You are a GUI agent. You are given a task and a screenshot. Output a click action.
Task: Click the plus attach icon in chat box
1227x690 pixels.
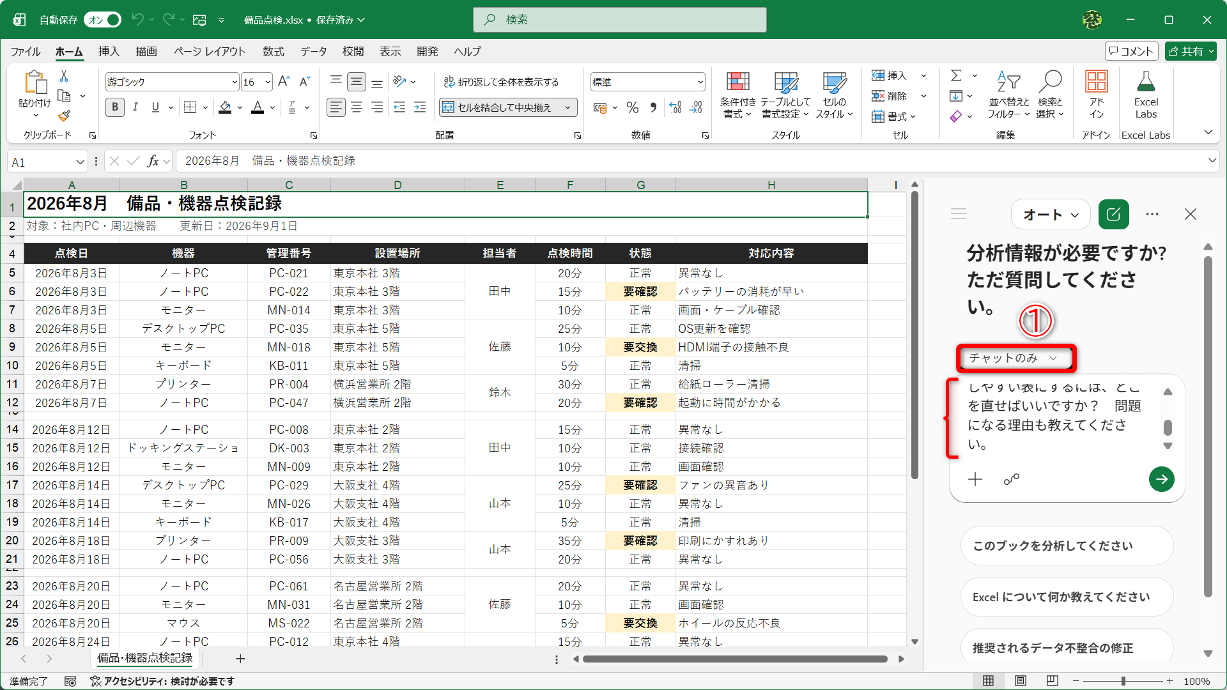click(x=975, y=479)
